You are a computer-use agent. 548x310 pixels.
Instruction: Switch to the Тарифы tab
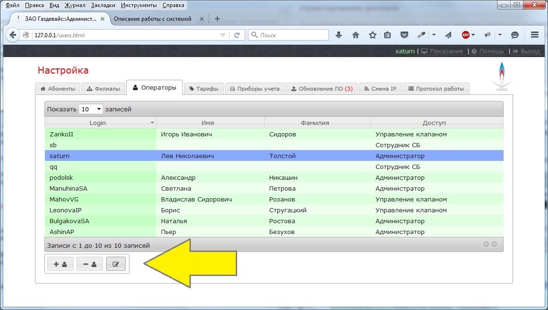click(204, 89)
